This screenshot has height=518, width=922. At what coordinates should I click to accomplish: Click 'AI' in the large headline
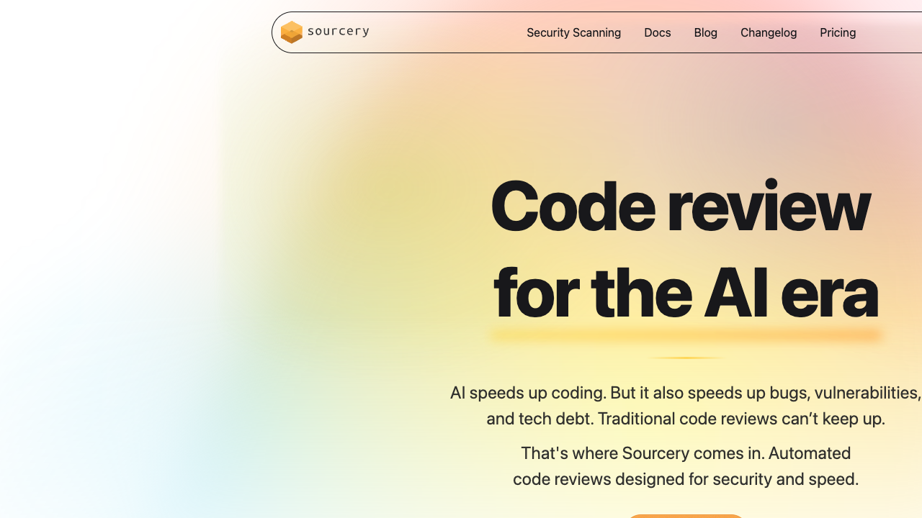point(735,293)
